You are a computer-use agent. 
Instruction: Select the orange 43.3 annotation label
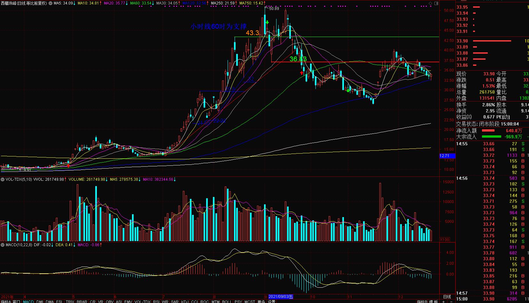pyautogui.click(x=252, y=33)
